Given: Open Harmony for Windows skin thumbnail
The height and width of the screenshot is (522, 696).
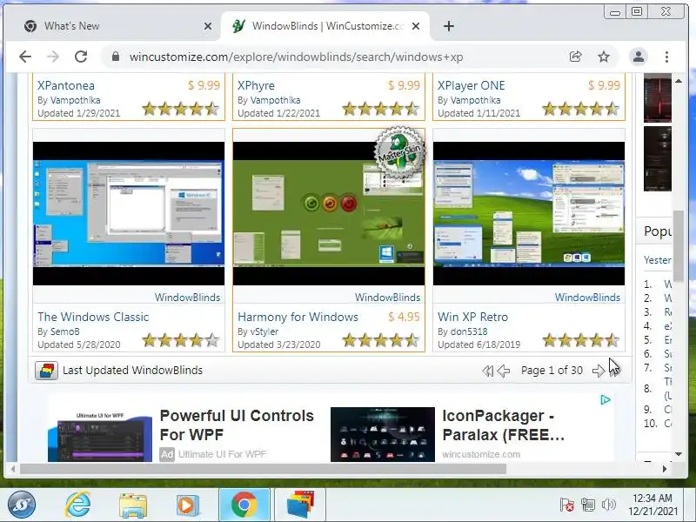Looking at the screenshot, I should [x=329, y=213].
